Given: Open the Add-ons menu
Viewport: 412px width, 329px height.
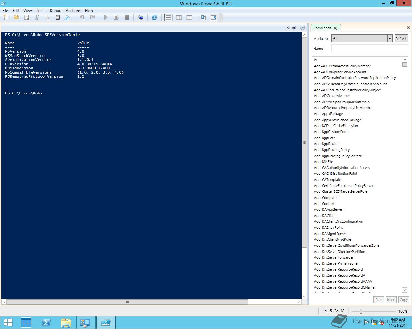Looking at the screenshot, I should pos(73,11).
